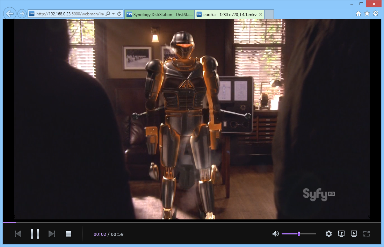
Task: Click the video seek progress bar
Action: (192, 222)
